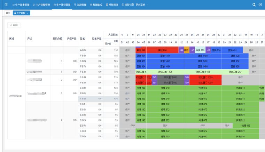The image size is (265, 152).
Task: Click light 220 block in A-87# row
Action: (200, 50)
